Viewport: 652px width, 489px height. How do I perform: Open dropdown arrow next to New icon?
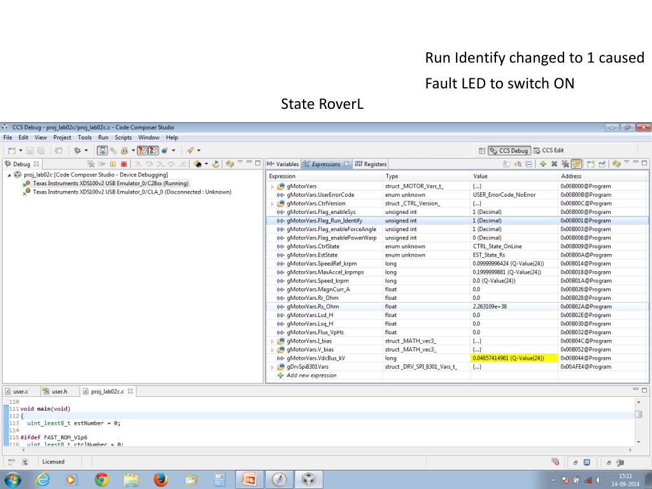pyautogui.click(x=20, y=150)
